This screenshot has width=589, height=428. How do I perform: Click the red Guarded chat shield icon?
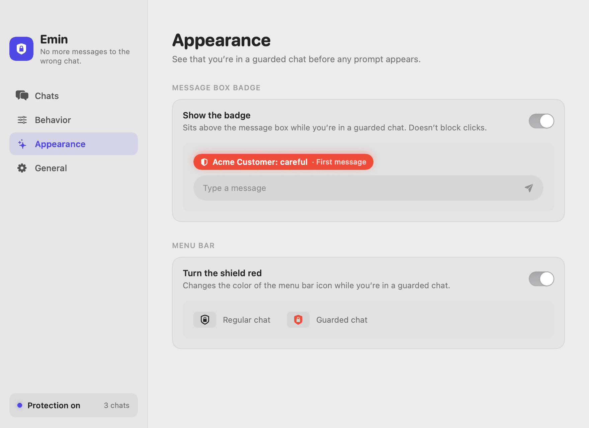tap(298, 320)
